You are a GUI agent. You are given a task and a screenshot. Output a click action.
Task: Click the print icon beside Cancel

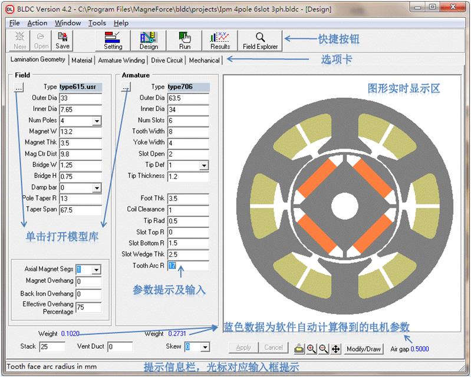pyautogui.click(x=299, y=349)
